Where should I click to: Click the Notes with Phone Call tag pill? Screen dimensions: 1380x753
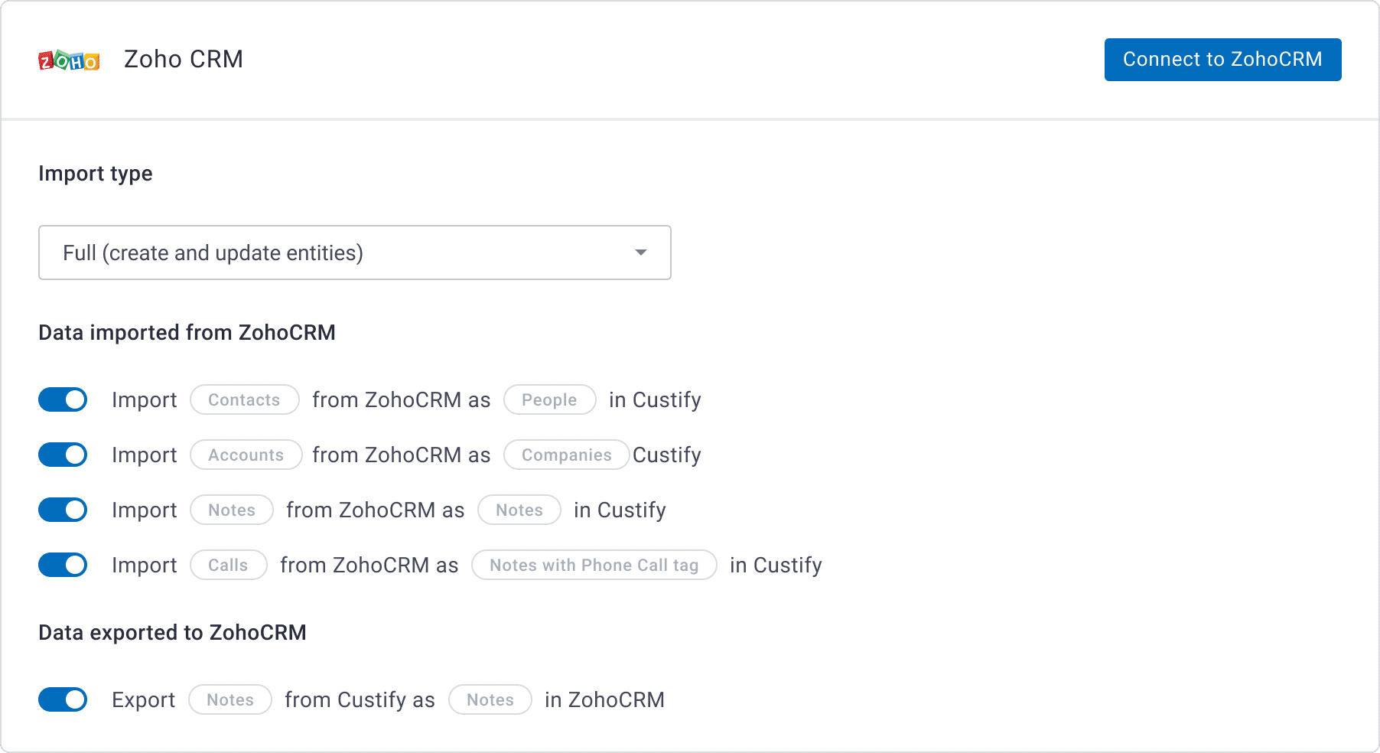click(594, 565)
